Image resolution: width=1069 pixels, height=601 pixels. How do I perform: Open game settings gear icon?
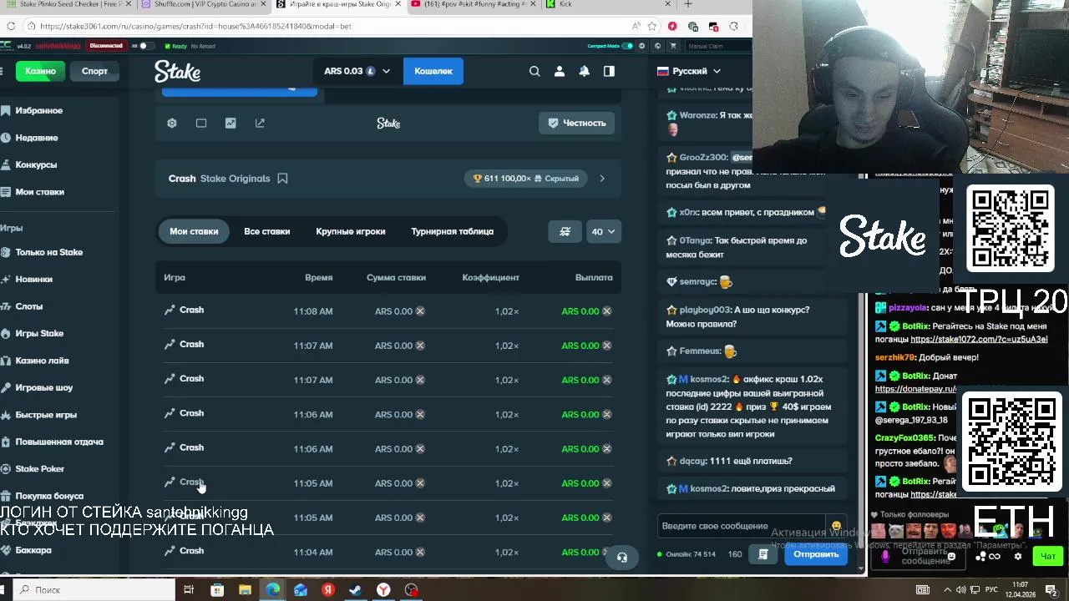[x=172, y=123]
